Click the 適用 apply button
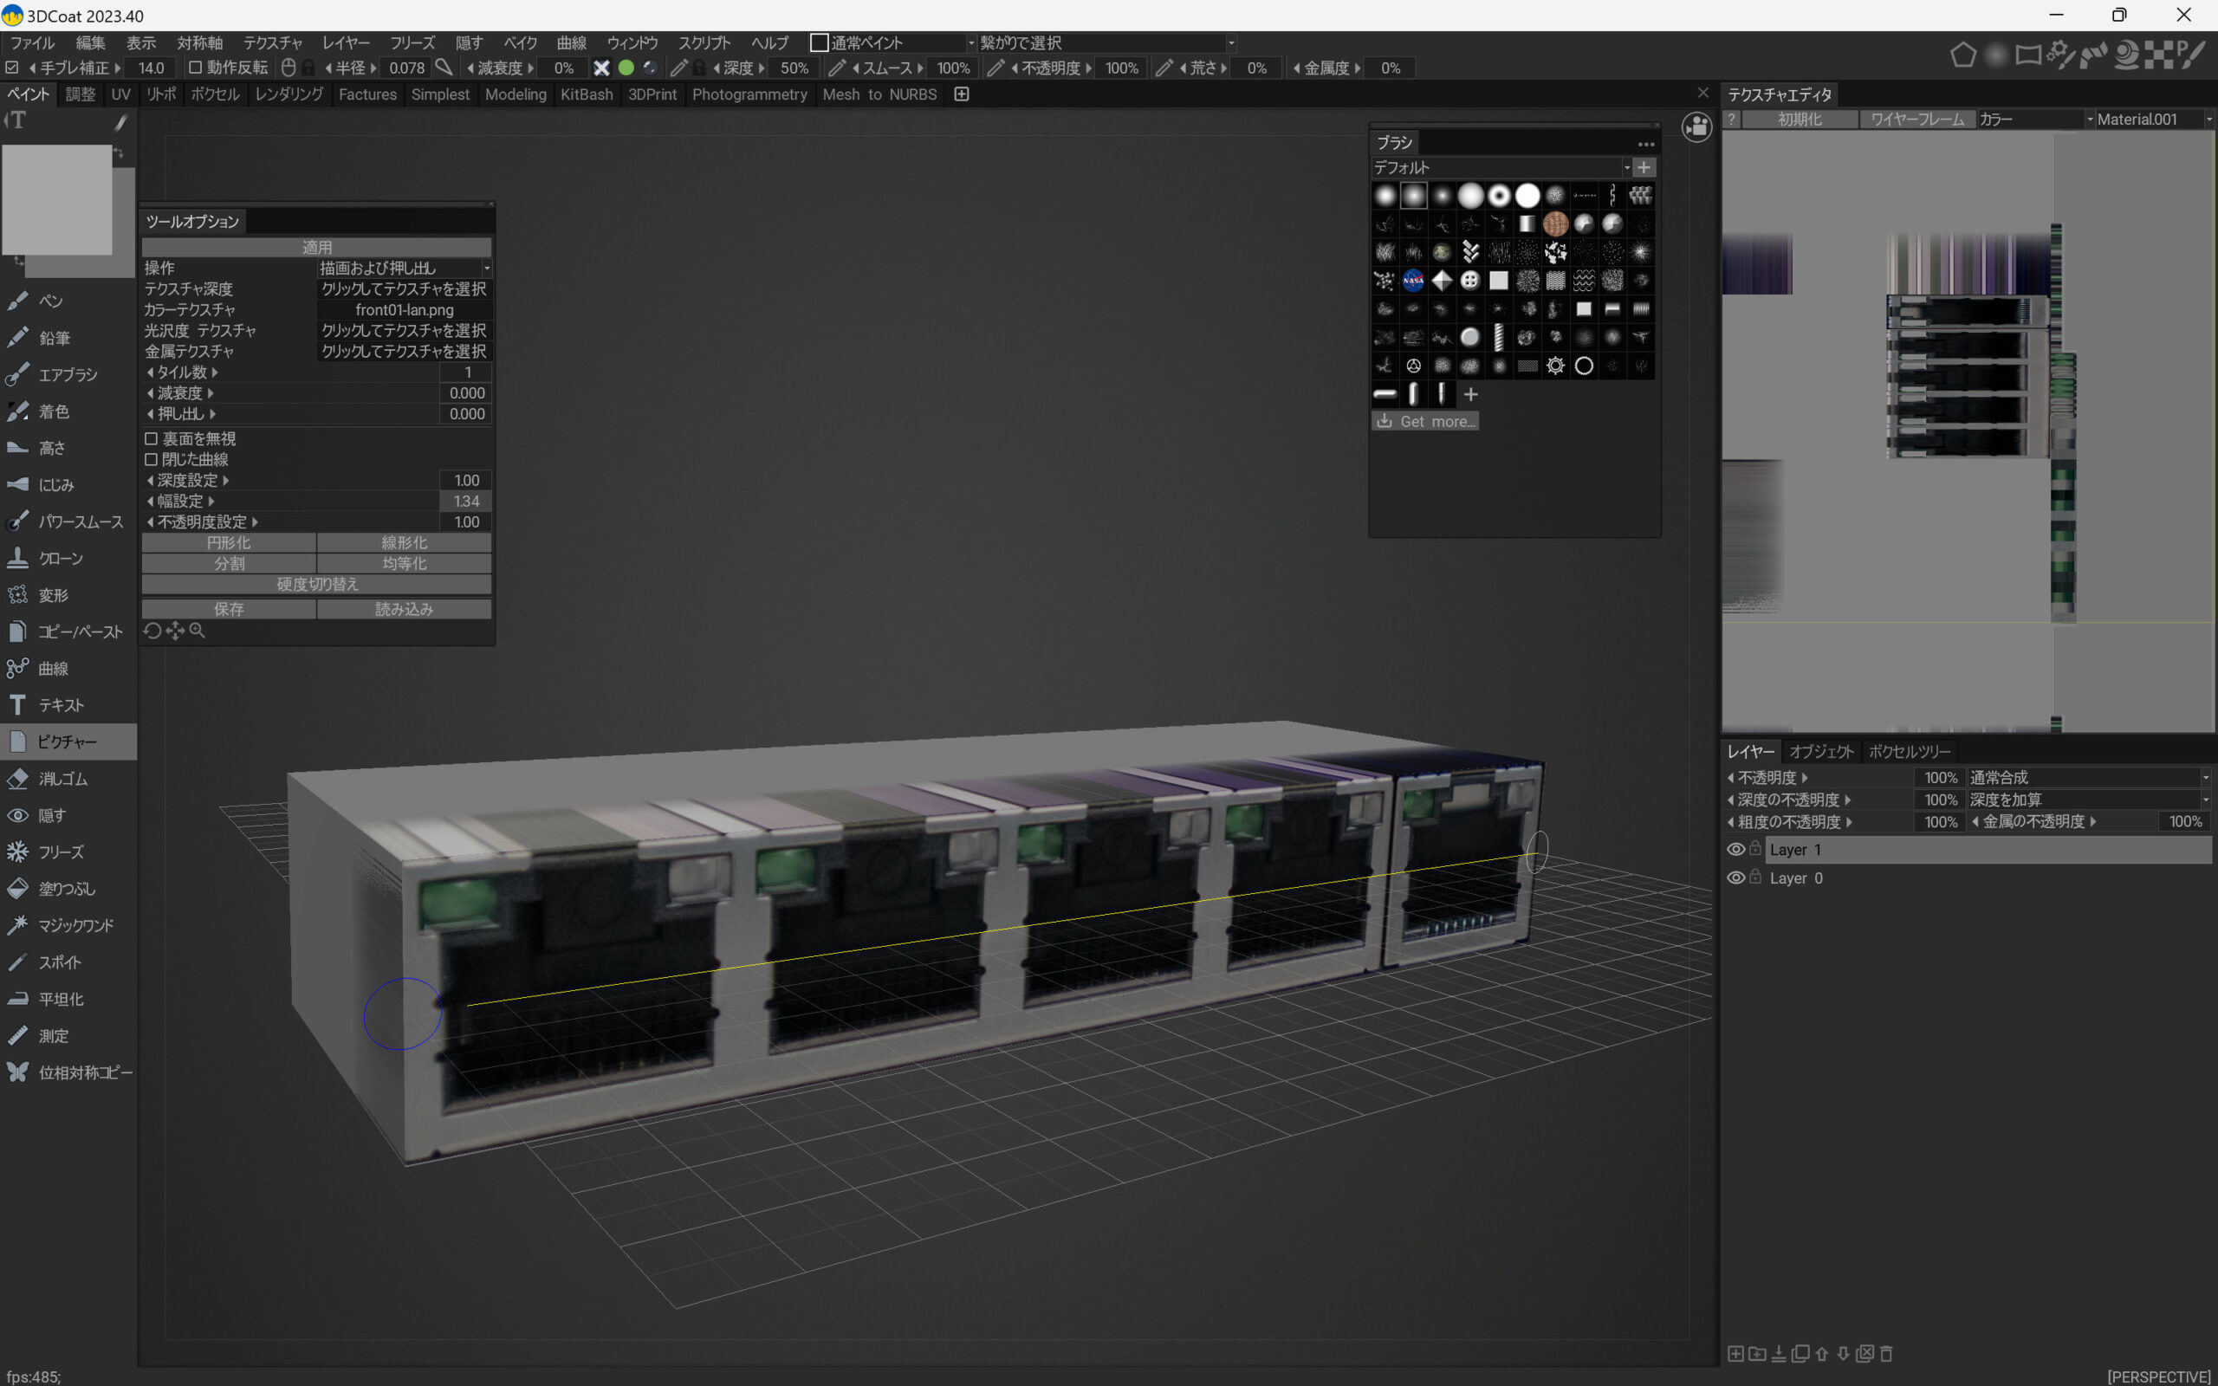The width and height of the screenshot is (2218, 1386). click(x=316, y=248)
